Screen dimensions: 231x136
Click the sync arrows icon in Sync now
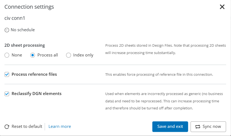198,126
